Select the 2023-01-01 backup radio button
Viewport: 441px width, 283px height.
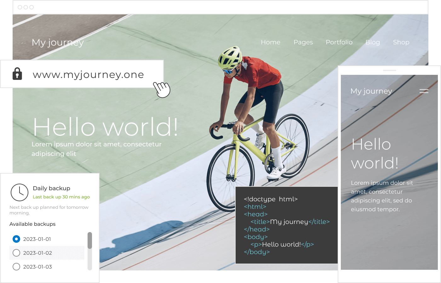point(16,239)
